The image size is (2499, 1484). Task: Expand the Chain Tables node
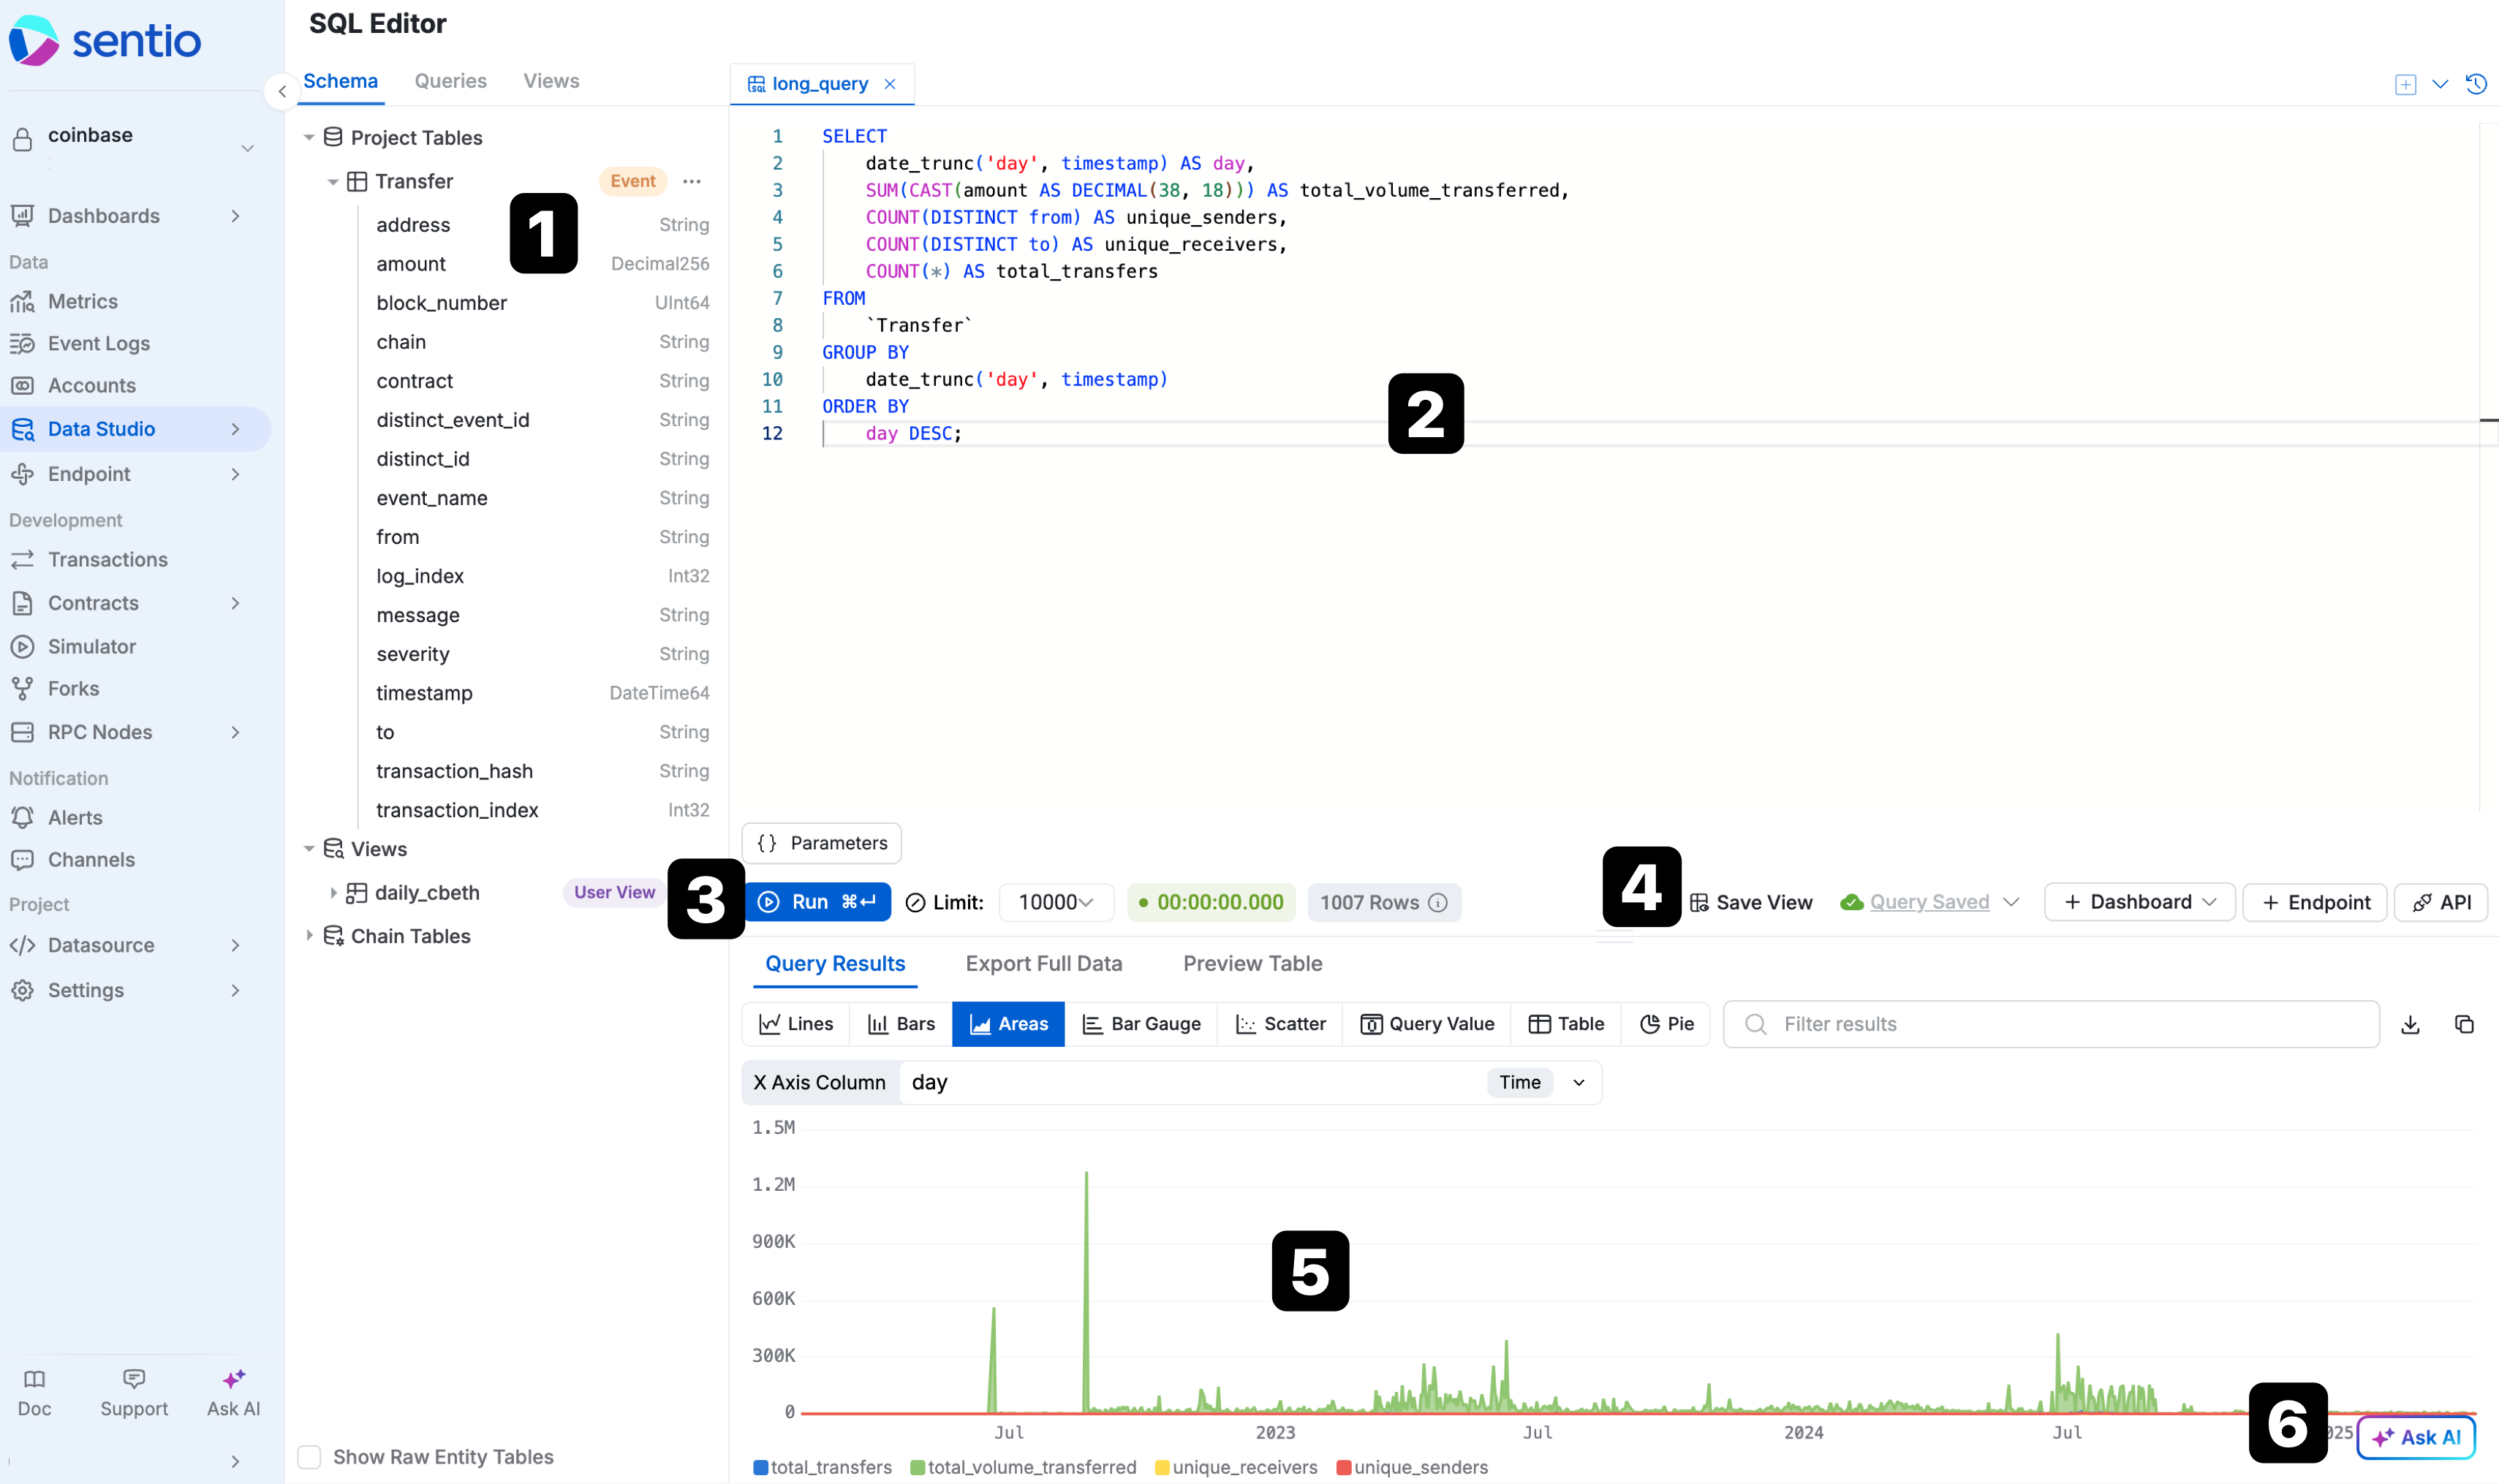pos(309,935)
